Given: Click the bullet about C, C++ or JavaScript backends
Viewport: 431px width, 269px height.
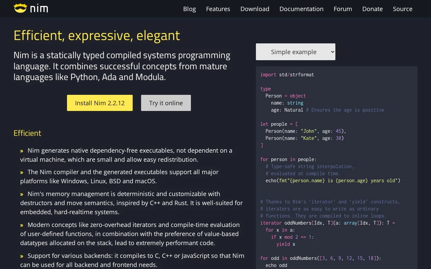Looking at the screenshot, I should tap(132, 260).
